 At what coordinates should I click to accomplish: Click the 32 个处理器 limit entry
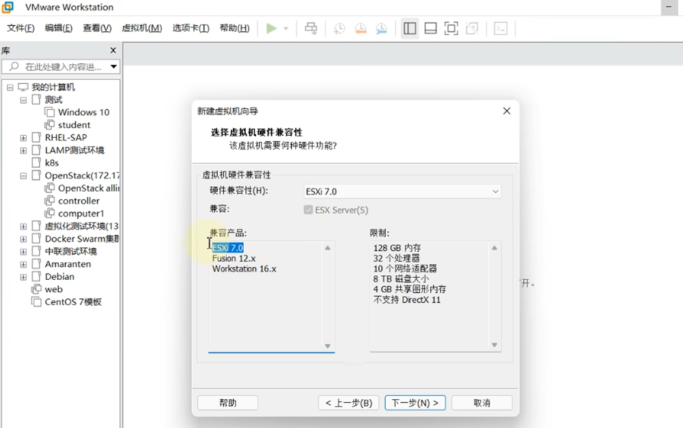pyautogui.click(x=396, y=258)
